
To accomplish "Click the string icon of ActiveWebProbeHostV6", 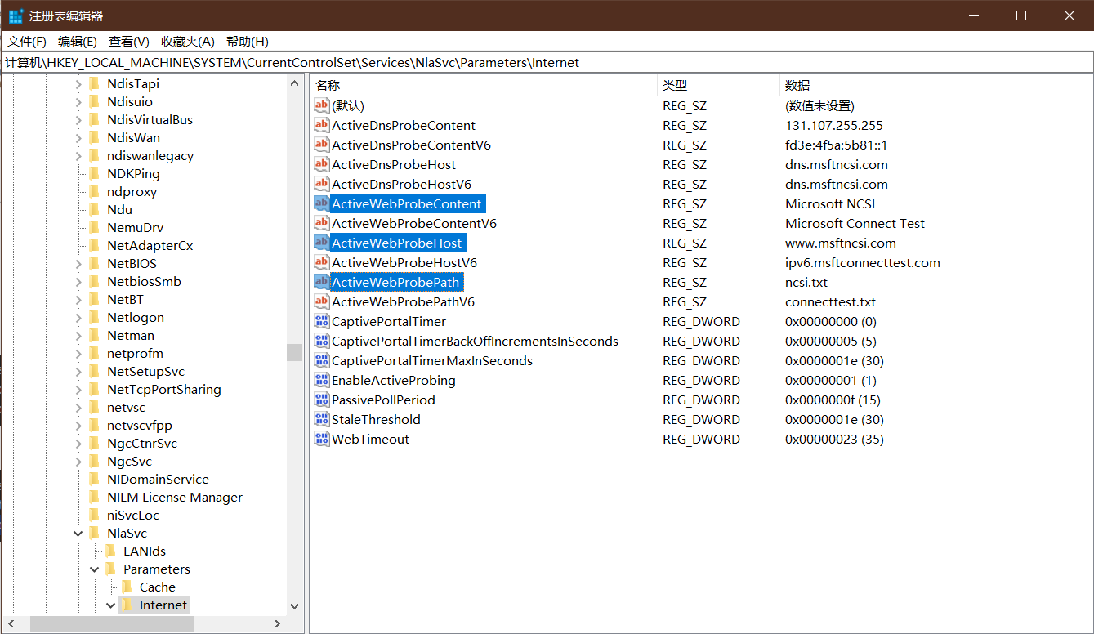I will 322,262.
